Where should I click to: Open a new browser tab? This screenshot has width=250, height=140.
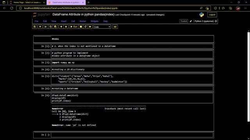click(89, 3)
